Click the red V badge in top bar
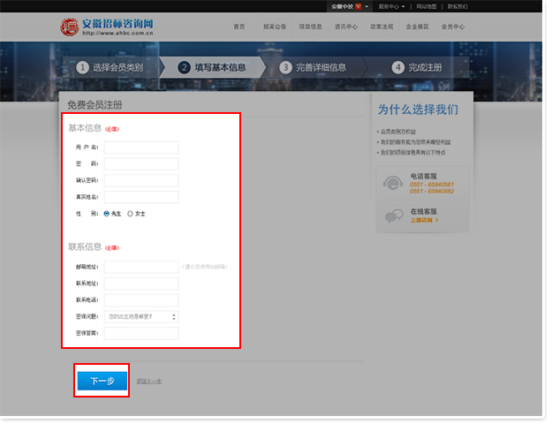 [x=358, y=6]
